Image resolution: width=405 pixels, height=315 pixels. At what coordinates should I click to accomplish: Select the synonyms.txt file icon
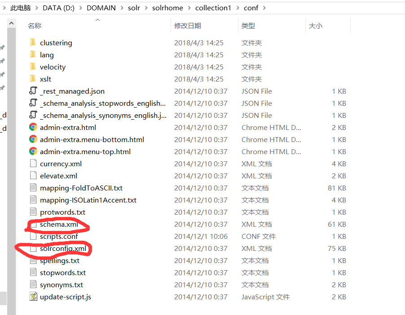pyautogui.click(x=33, y=285)
